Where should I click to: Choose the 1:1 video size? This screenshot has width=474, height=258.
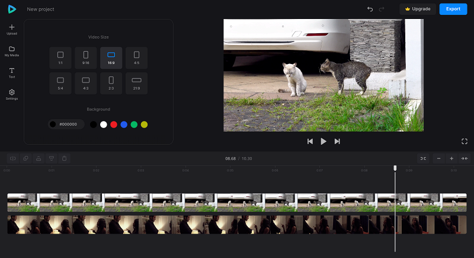(x=60, y=58)
